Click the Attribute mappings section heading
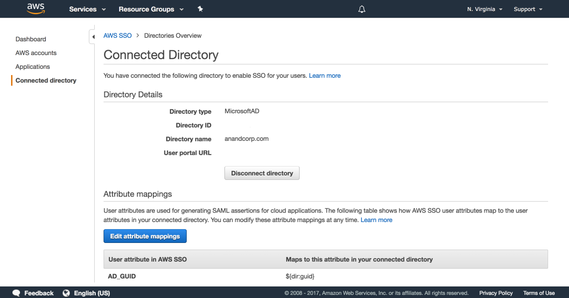569x298 pixels. pyautogui.click(x=138, y=194)
